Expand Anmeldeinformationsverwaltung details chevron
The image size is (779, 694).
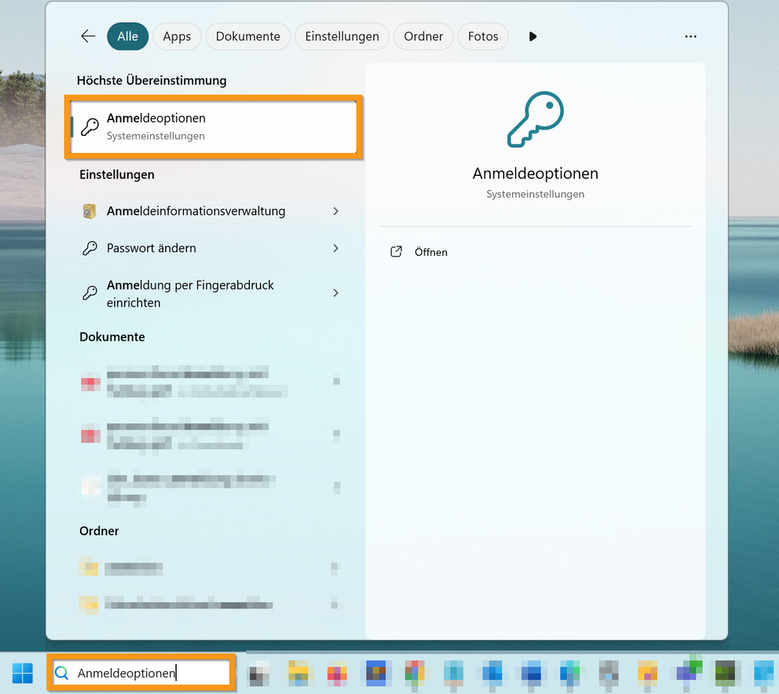point(336,211)
